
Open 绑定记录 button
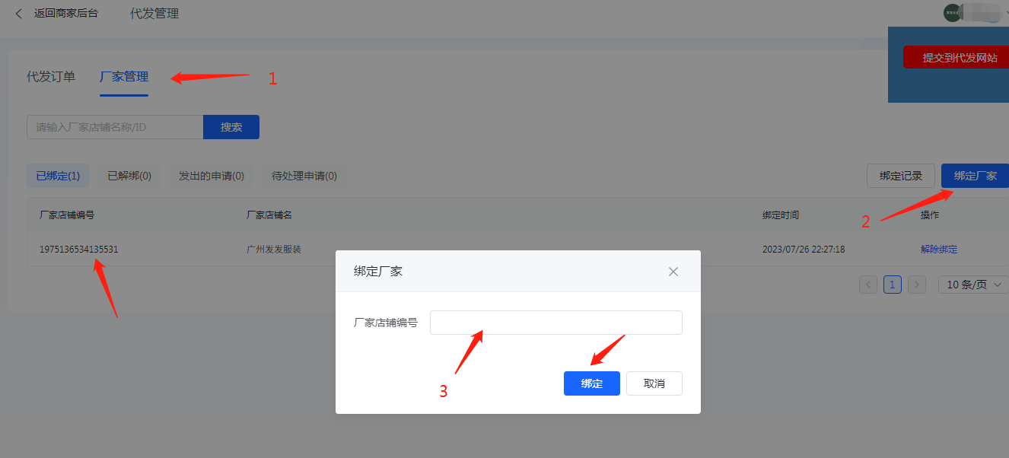click(901, 176)
